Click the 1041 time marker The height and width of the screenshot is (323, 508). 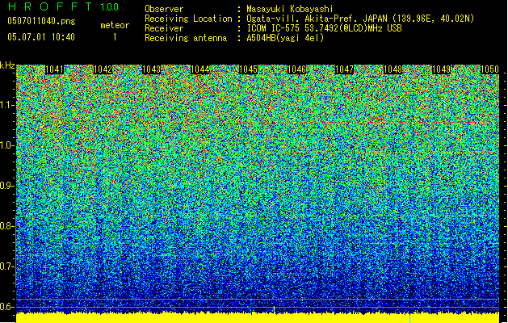(54, 69)
